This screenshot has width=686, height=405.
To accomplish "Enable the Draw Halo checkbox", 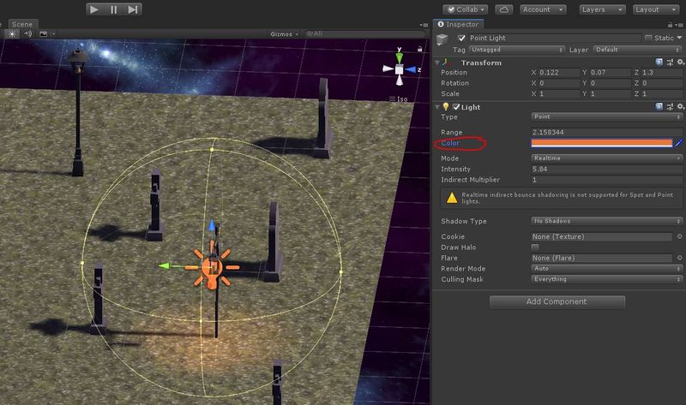I will (x=534, y=247).
